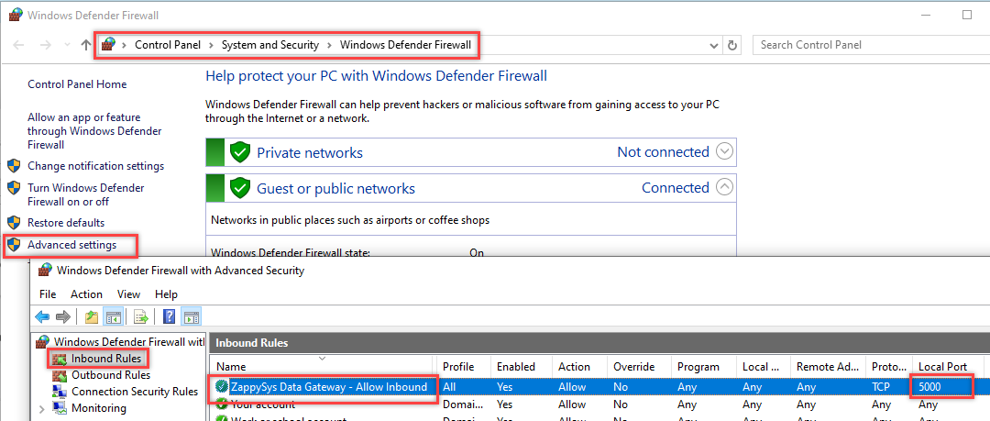Open the Action menu
The image size is (990, 421).
coord(86,294)
